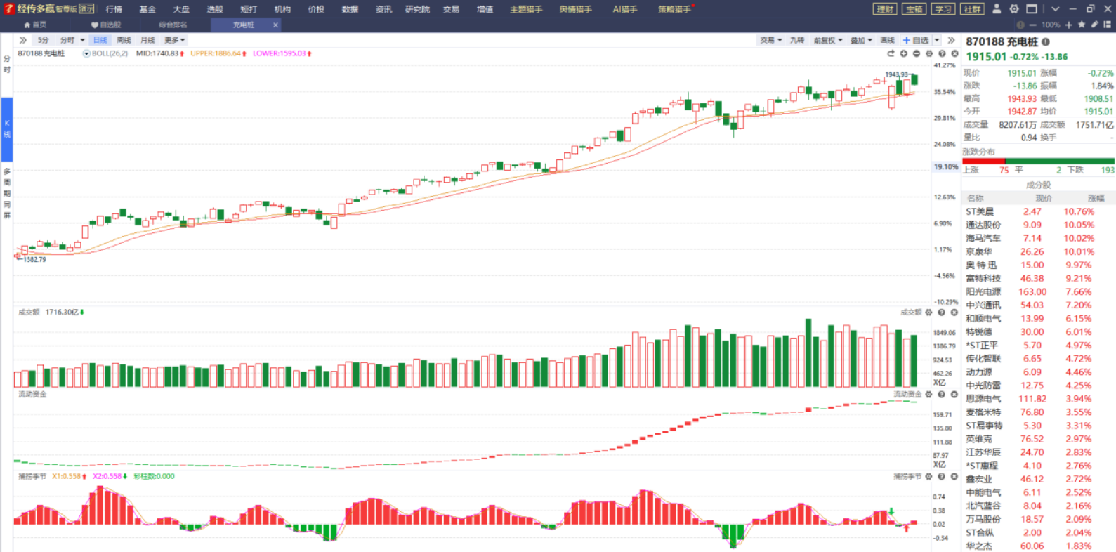The image size is (1116, 552).
Task: Switch to the 自选股 tab
Action: [106, 25]
